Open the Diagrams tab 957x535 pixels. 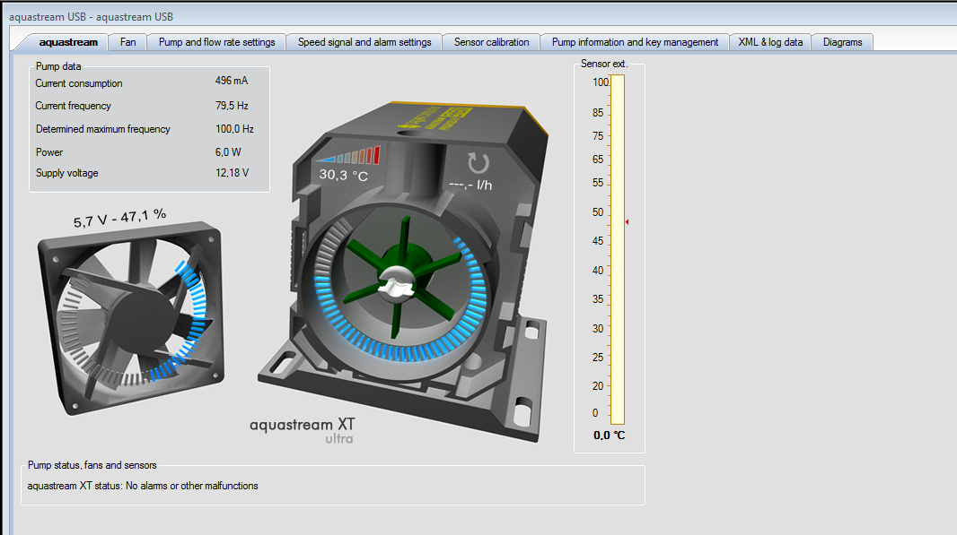842,42
